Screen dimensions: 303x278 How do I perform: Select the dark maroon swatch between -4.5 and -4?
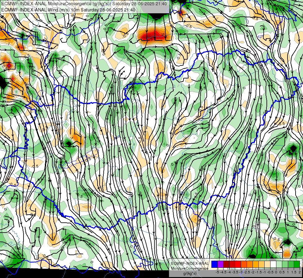(x=226, y=264)
